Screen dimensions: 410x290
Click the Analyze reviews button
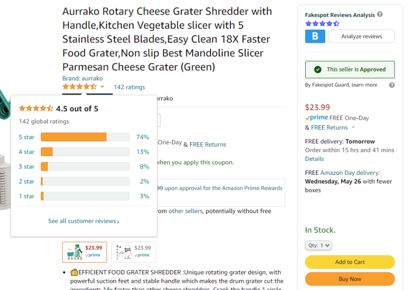[x=362, y=36]
